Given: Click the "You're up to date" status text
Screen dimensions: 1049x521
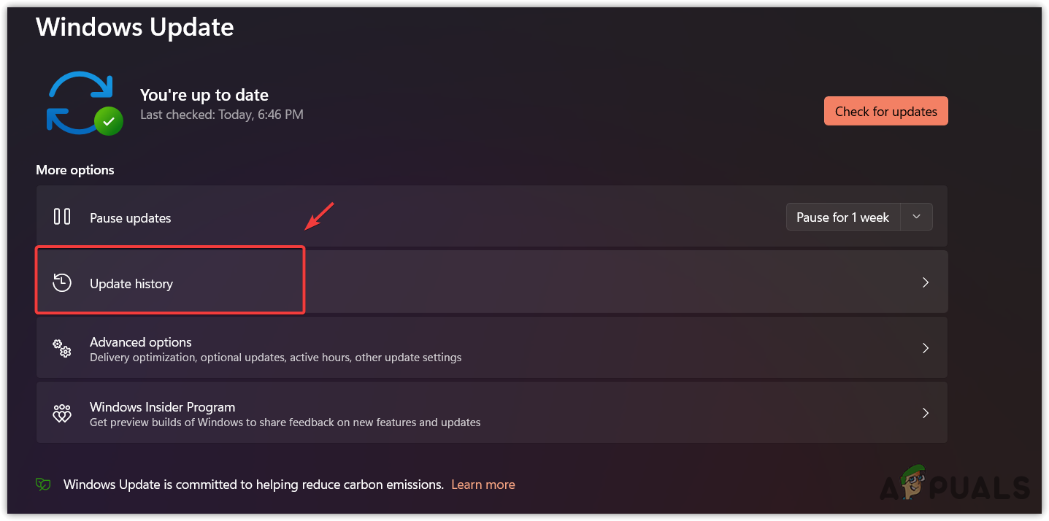Looking at the screenshot, I should pos(204,95).
